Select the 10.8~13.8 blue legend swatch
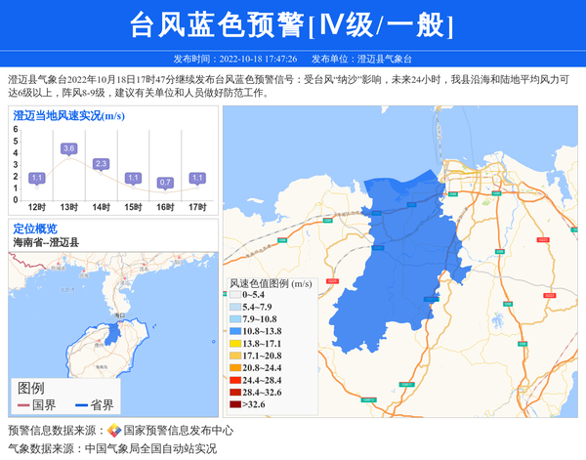The height and width of the screenshot is (460, 586). (x=235, y=332)
